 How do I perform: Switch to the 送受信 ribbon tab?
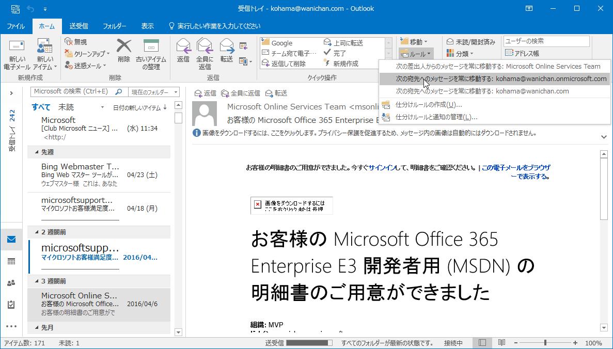pos(78,26)
